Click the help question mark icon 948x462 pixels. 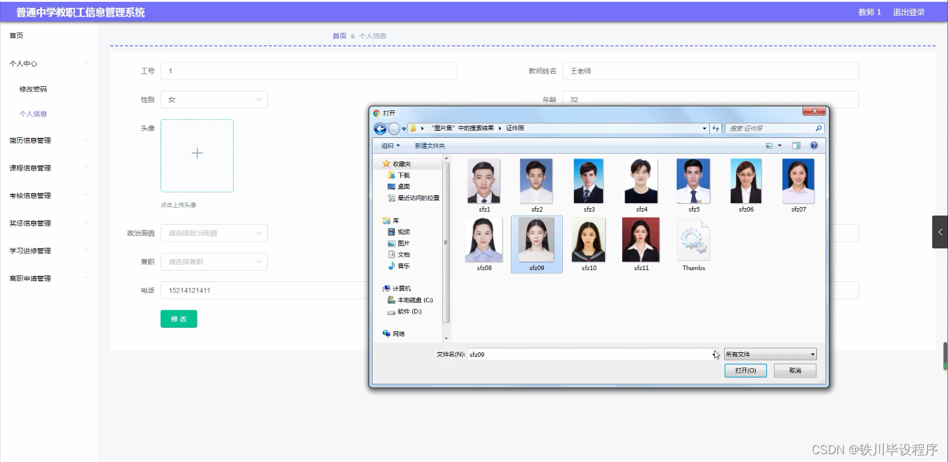point(813,145)
